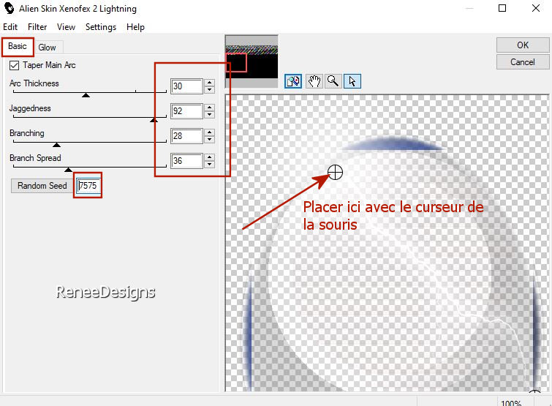Select the Zoom magnifier tool
Viewport: 552px width, 406px height.
(333, 81)
